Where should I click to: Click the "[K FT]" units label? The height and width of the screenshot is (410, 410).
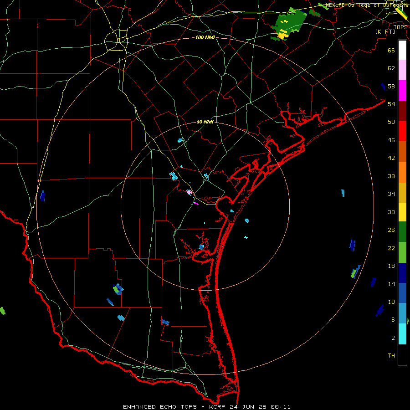click(385, 31)
